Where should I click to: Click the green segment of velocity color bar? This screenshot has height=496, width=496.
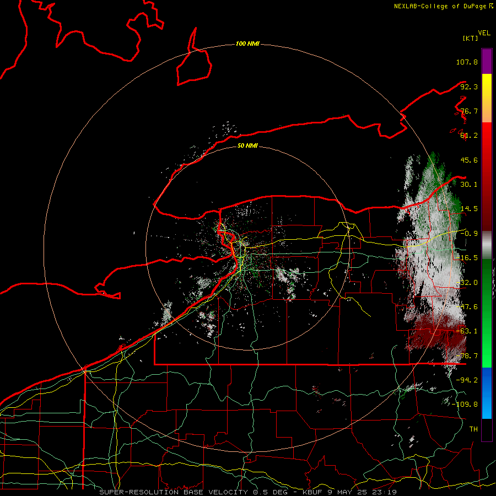click(x=487, y=313)
